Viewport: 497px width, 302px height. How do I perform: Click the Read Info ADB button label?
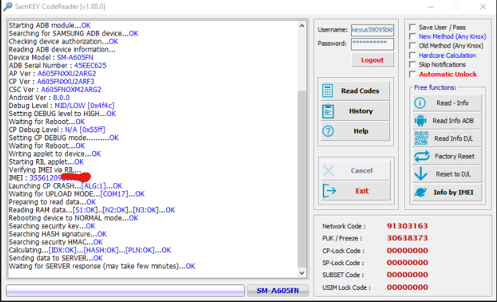453,121
